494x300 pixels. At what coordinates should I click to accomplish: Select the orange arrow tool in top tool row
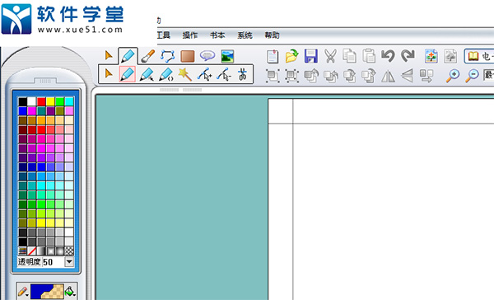pyautogui.click(x=109, y=56)
